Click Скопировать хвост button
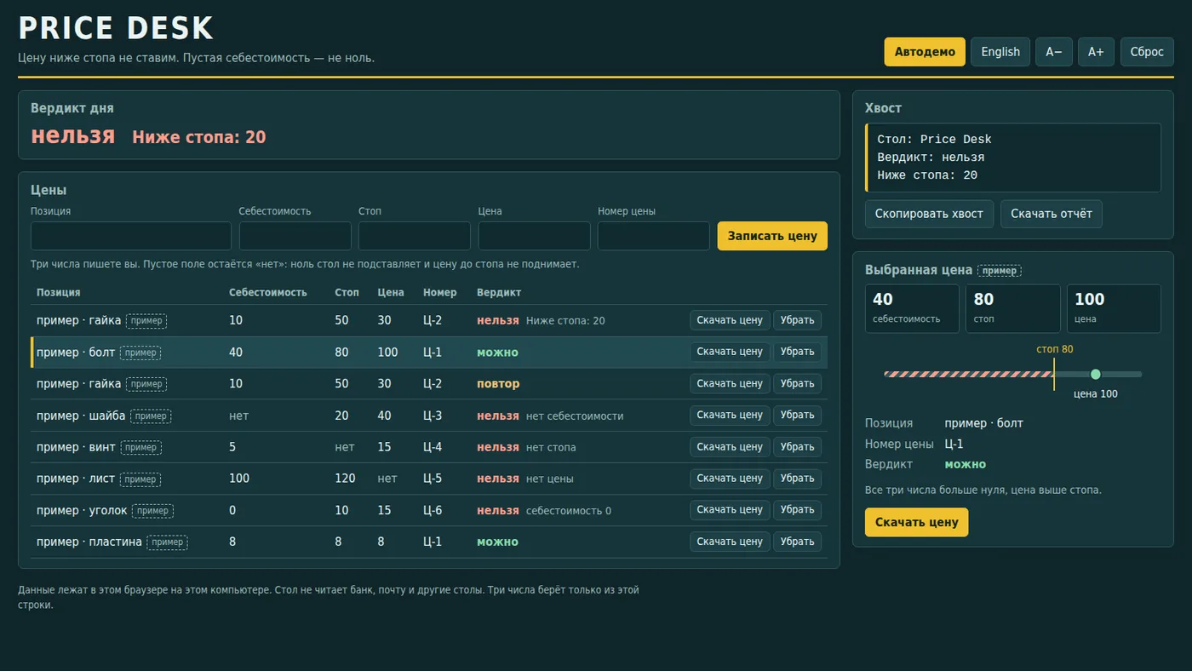 [929, 214]
